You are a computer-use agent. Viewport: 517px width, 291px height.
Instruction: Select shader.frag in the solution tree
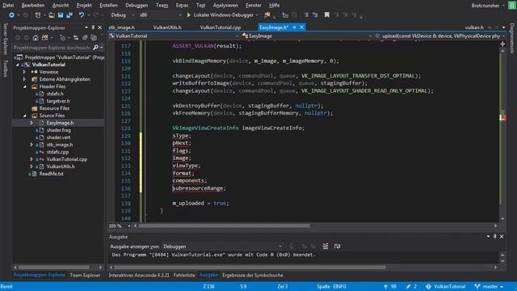pos(58,130)
